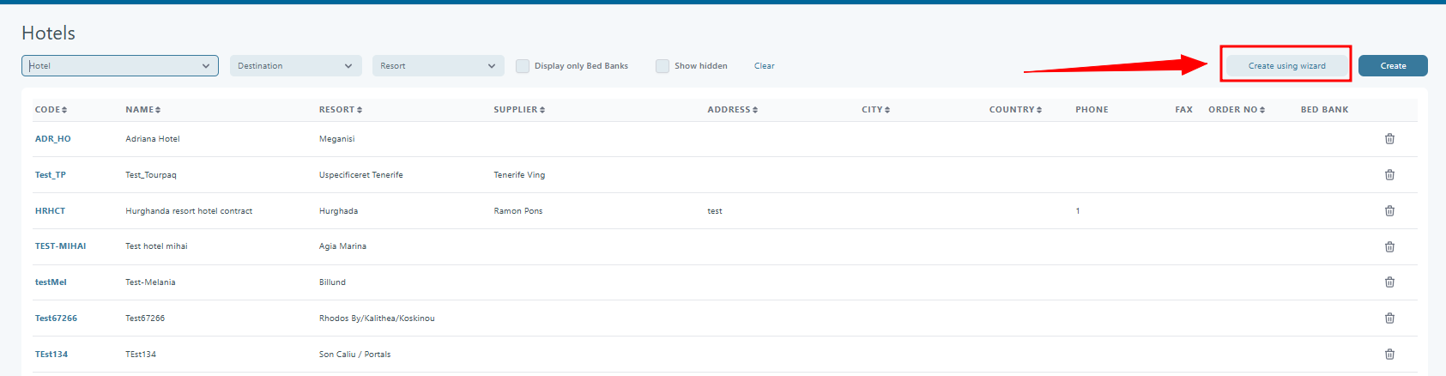Open the TEST-MIHAI hotel code link
The image size is (1446, 376).
60,246
